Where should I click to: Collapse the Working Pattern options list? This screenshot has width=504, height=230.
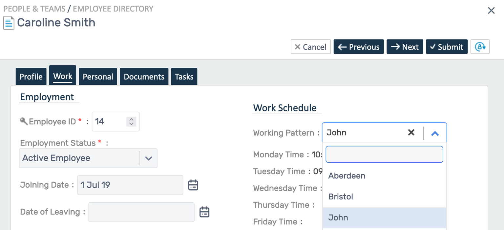point(435,132)
